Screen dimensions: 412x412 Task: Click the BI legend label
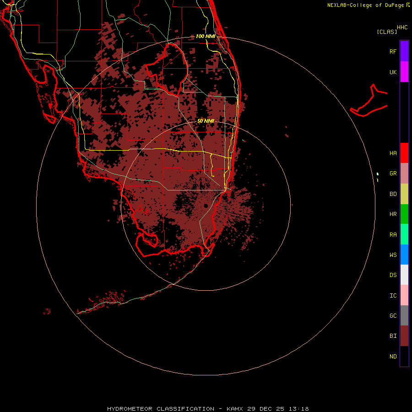[x=393, y=336]
